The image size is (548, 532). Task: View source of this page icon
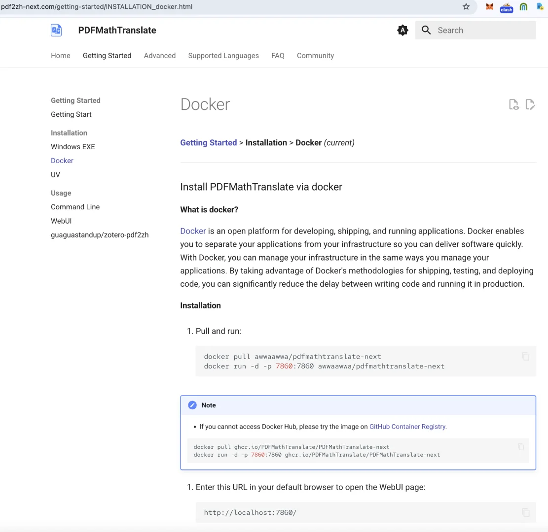click(514, 104)
